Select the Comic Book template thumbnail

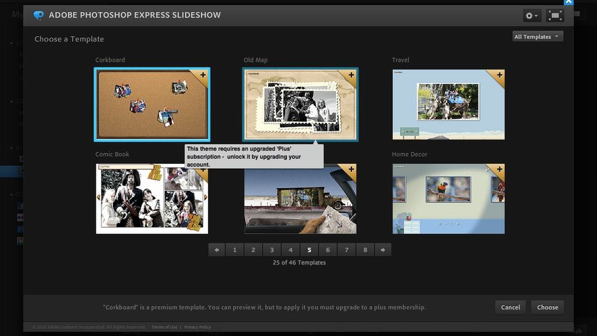(x=152, y=199)
